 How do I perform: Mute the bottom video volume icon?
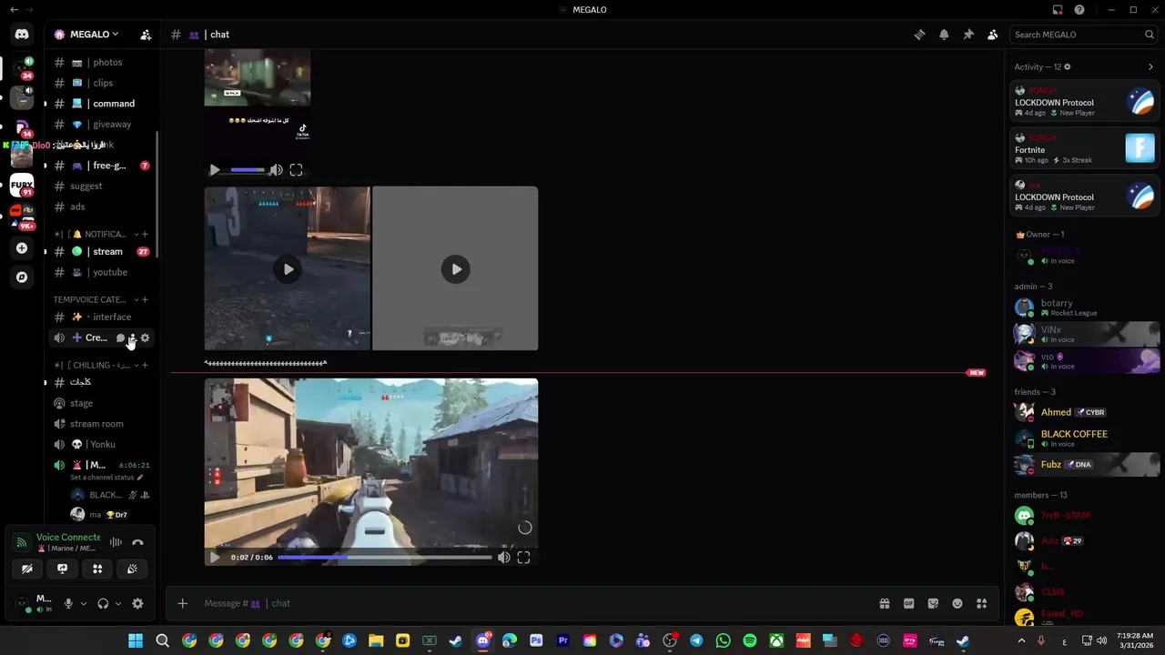[503, 558]
